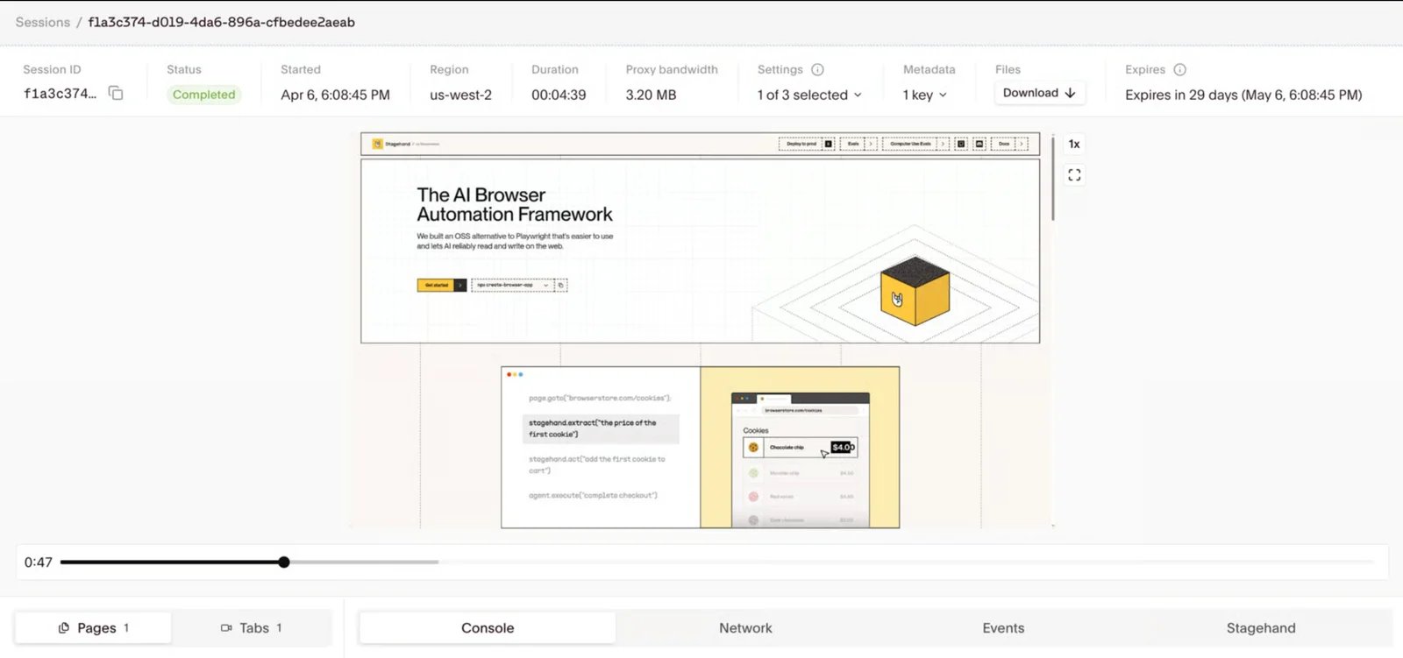This screenshot has width=1403, height=658.
Task: Expand the '1 key' metadata dropdown
Action: click(925, 95)
